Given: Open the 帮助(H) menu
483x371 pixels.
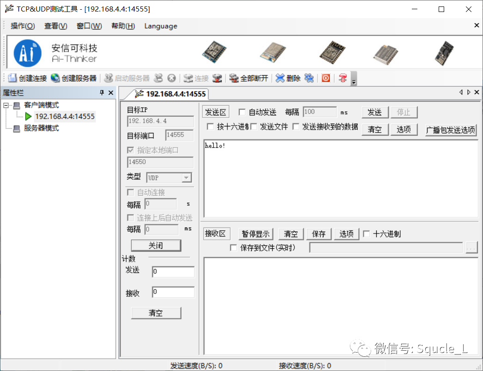Looking at the screenshot, I should coord(123,26).
